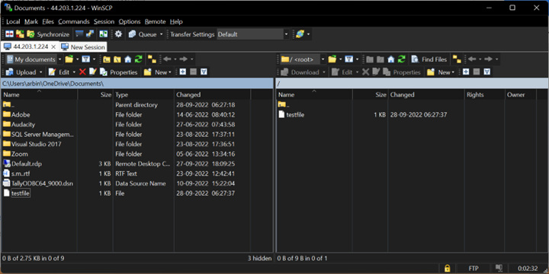The height and width of the screenshot is (274, 549).
Task: Click the remote Open Directory folder icon
Action: click(x=332, y=59)
